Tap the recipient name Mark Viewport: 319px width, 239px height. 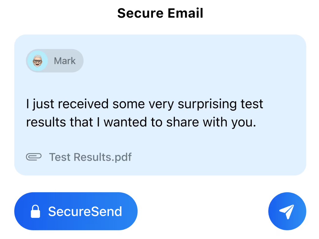pos(65,61)
